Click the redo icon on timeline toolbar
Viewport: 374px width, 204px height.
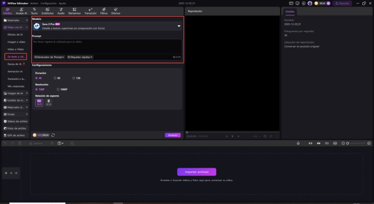(13, 143)
